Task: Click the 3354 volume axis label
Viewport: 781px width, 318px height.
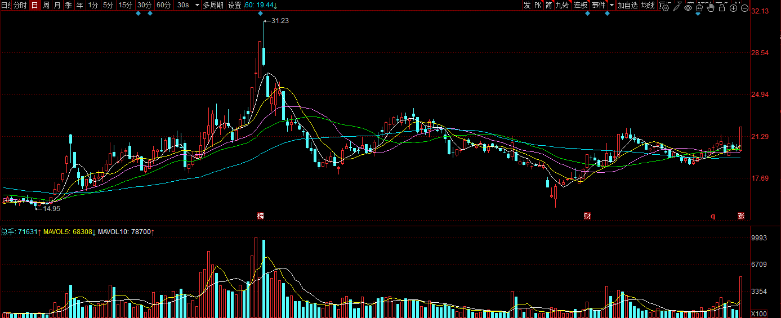Action: 760,292
